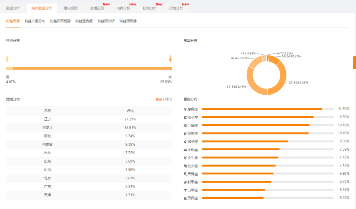This screenshot has height=209, width=356.
Task: Select the 粉丝团画像 sub-tab
Action: pos(128,21)
